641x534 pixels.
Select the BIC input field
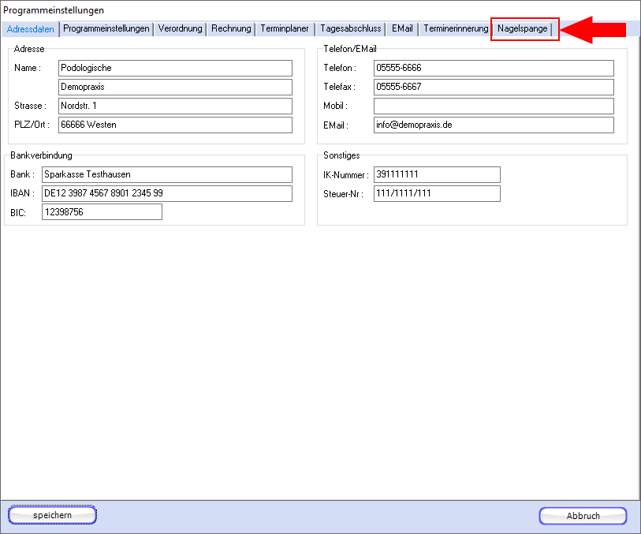point(102,212)
